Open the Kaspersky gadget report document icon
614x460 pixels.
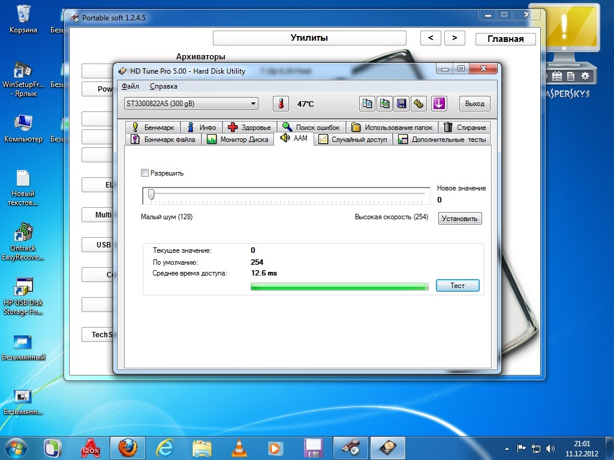(x=571, y=76)
